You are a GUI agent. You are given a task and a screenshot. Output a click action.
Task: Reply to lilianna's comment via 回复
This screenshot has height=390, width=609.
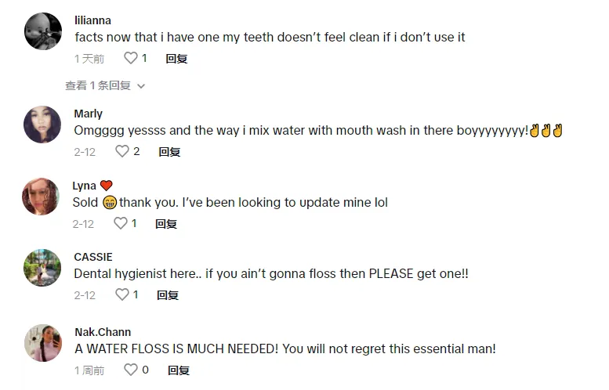[176, 59]
